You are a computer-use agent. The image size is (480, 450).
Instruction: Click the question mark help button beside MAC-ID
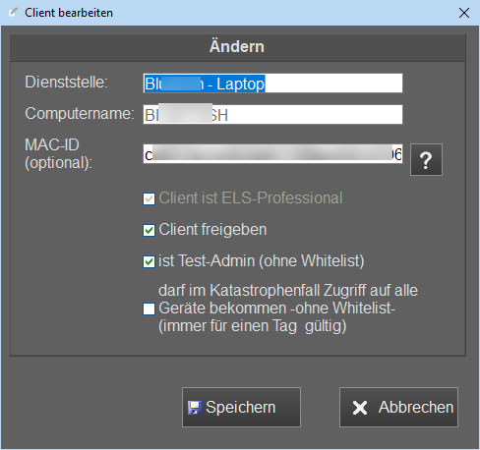(426, 159)
